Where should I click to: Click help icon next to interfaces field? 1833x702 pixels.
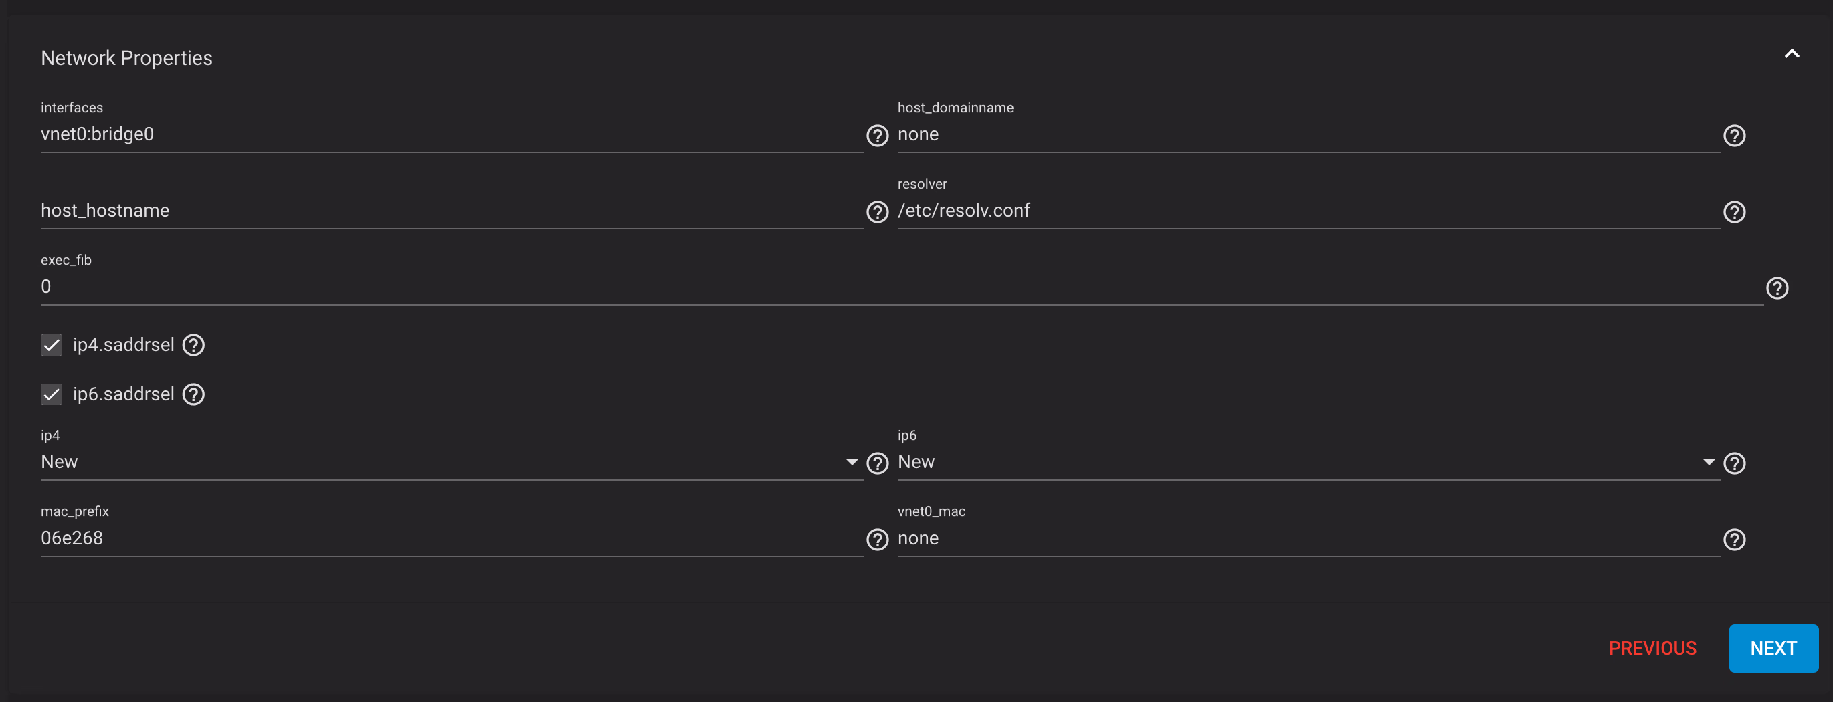tap(876, 135)
